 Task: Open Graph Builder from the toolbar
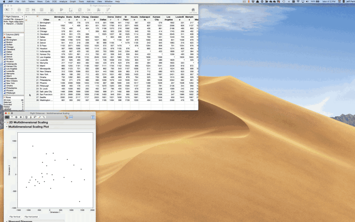[42, 10]
